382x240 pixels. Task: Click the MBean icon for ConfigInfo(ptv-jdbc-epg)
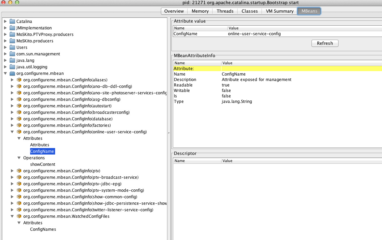[x=19, y=184]
